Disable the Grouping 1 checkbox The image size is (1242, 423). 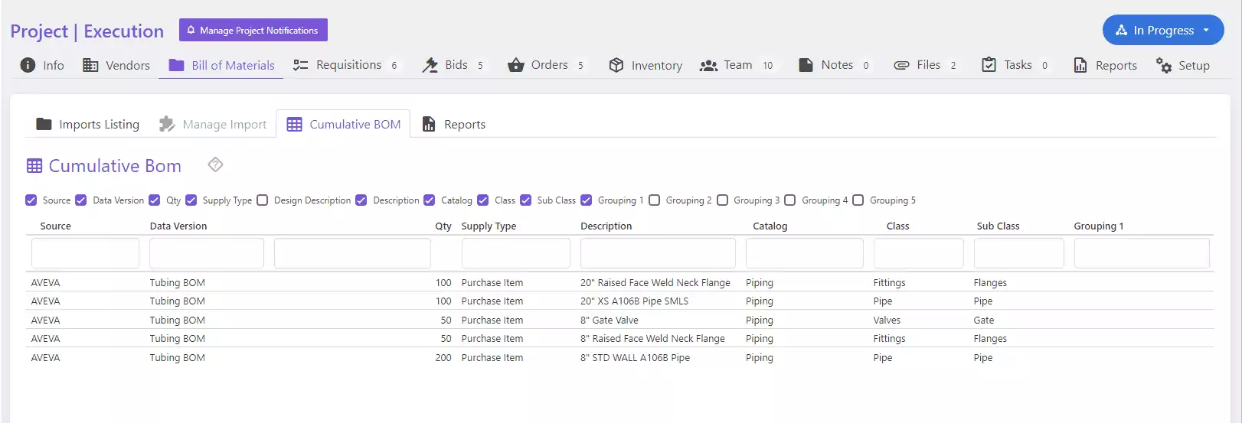click(x=587, y=200)
